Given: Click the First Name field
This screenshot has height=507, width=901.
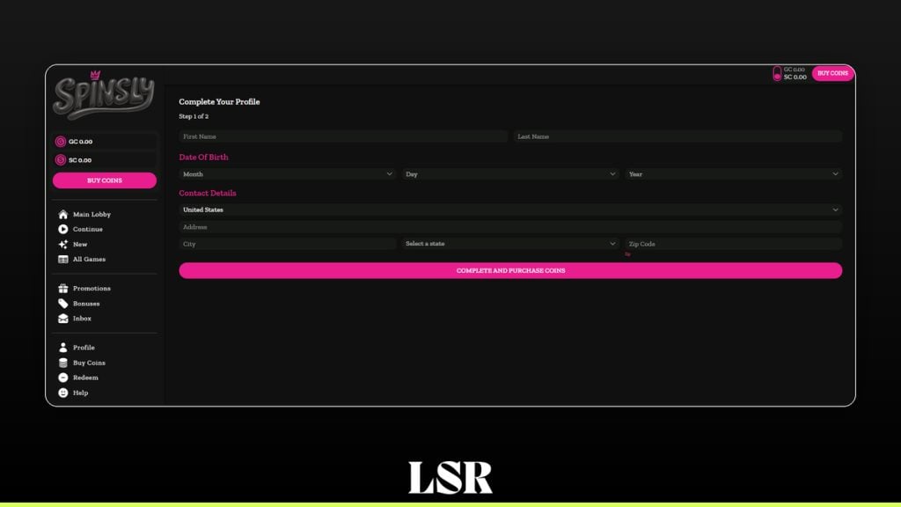Looking at the screenshot, I should pos(343,136).
